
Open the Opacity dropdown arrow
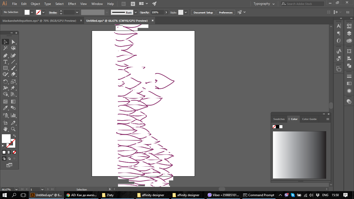pos(166,12)
